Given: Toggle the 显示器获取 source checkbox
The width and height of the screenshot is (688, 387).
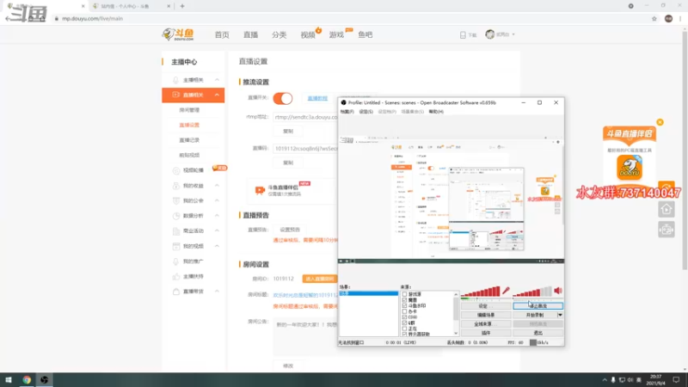Looking at the screenshot, I should 404,334.
